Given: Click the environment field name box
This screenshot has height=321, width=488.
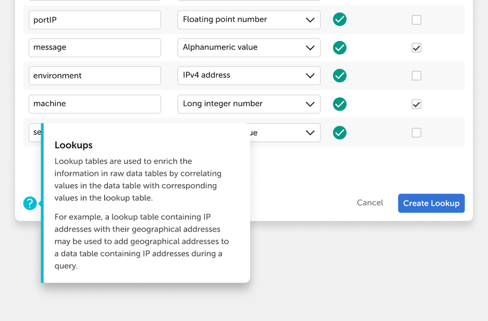Looking at the screenshot, I should click(x=94, y=76).
